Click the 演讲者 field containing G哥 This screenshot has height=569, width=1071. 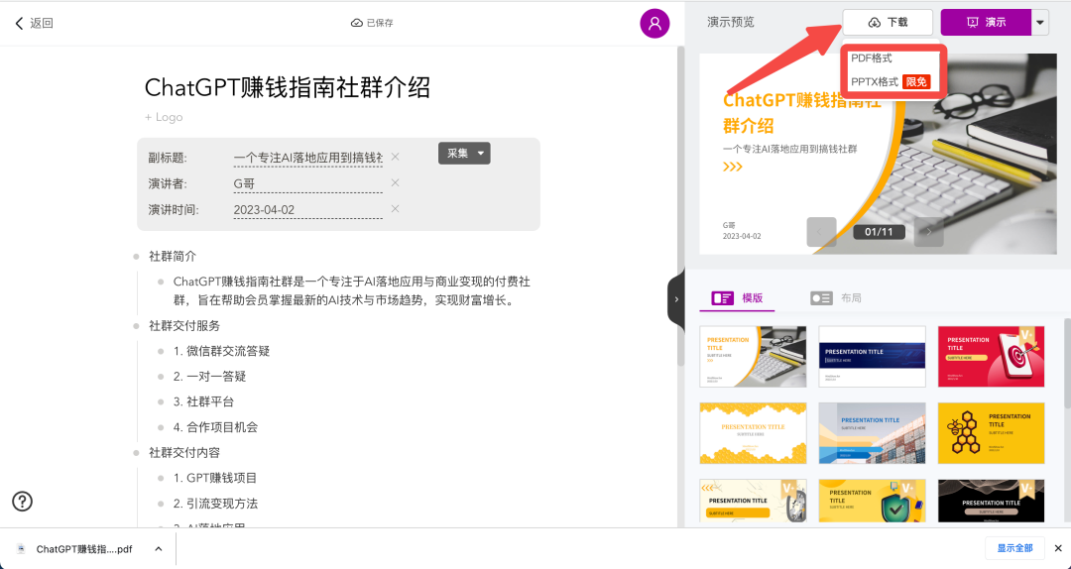[308, 183]
